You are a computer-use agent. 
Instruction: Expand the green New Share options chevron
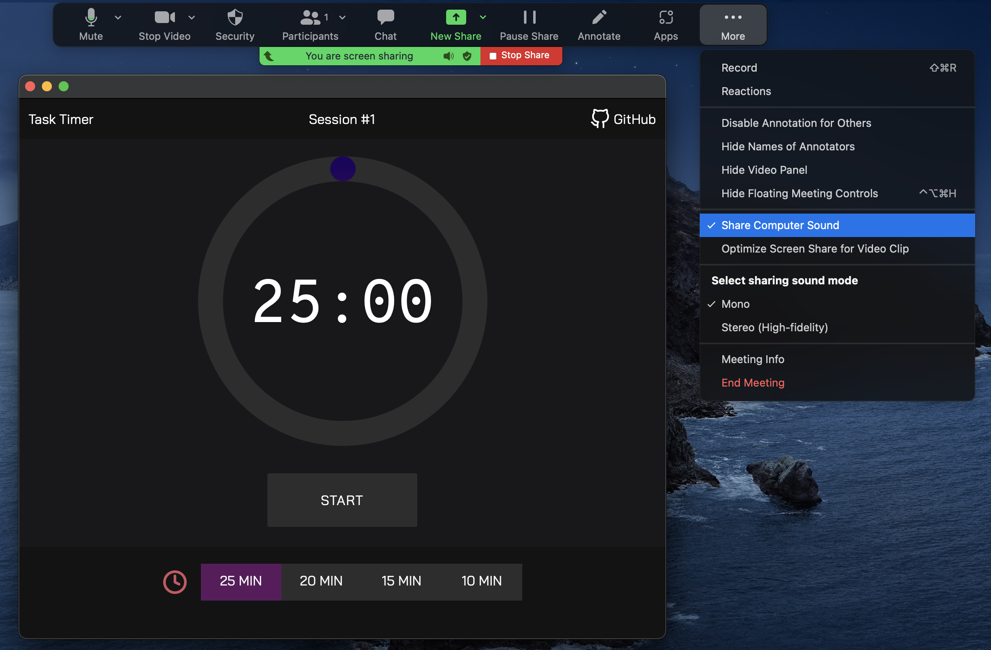click(483, 17)
